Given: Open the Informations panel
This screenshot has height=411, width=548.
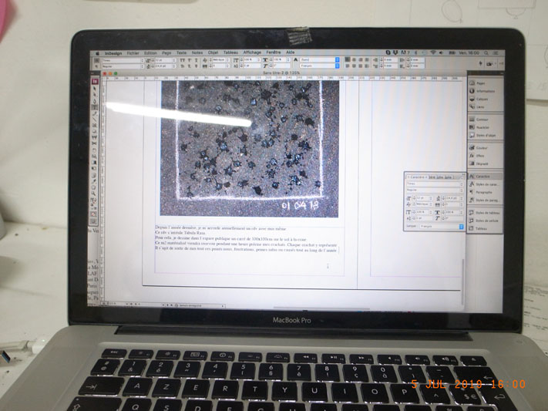Looking at the screenshot, I should coord(485,91).
